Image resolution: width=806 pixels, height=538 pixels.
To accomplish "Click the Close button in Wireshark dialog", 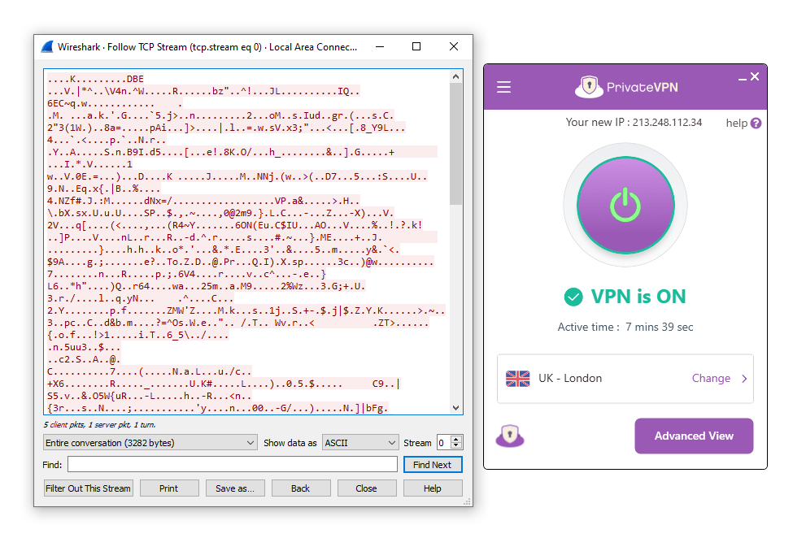I will [367, 488].
